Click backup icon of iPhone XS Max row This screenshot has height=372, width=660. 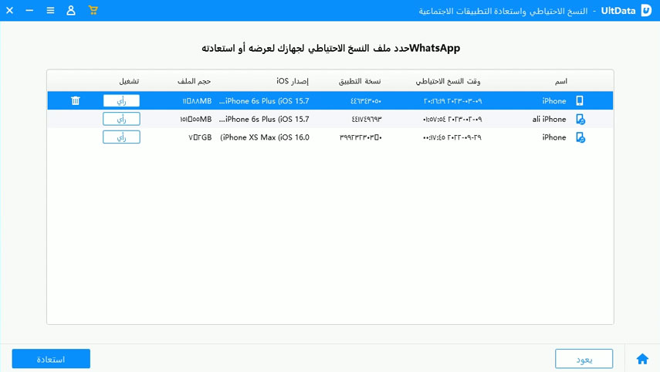point(580,137)
